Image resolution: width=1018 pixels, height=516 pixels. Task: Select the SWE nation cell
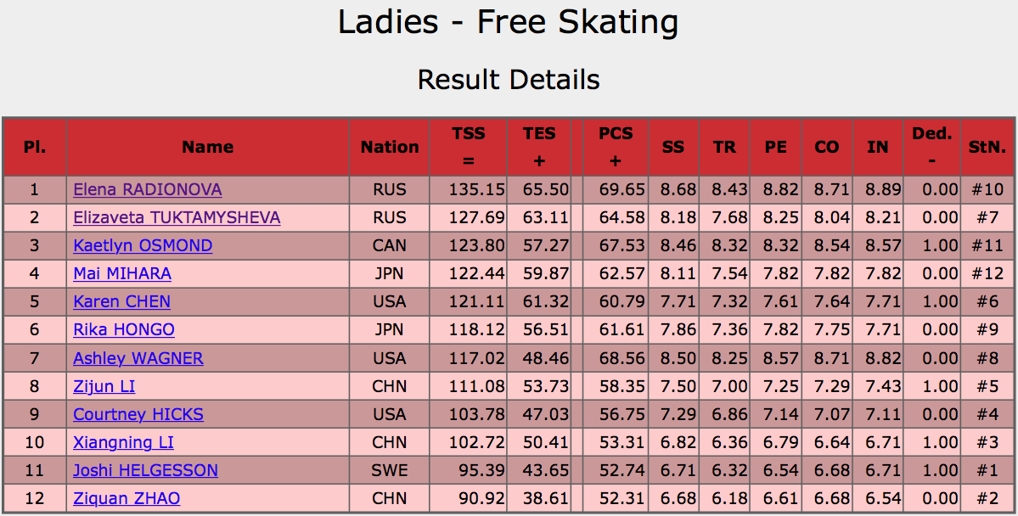[390, 470]
